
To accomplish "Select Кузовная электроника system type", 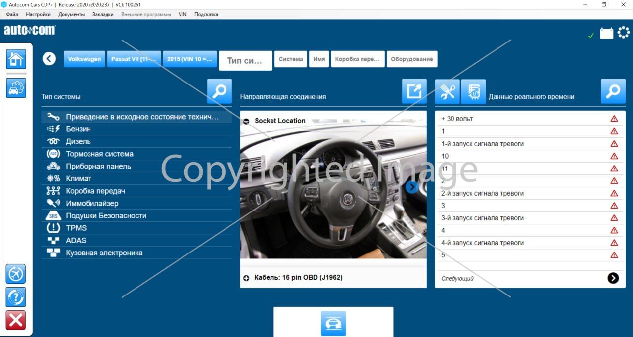I will (136, 253).
